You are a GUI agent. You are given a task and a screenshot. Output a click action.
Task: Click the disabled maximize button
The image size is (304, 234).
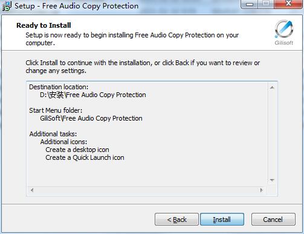[x=266, y=4]
